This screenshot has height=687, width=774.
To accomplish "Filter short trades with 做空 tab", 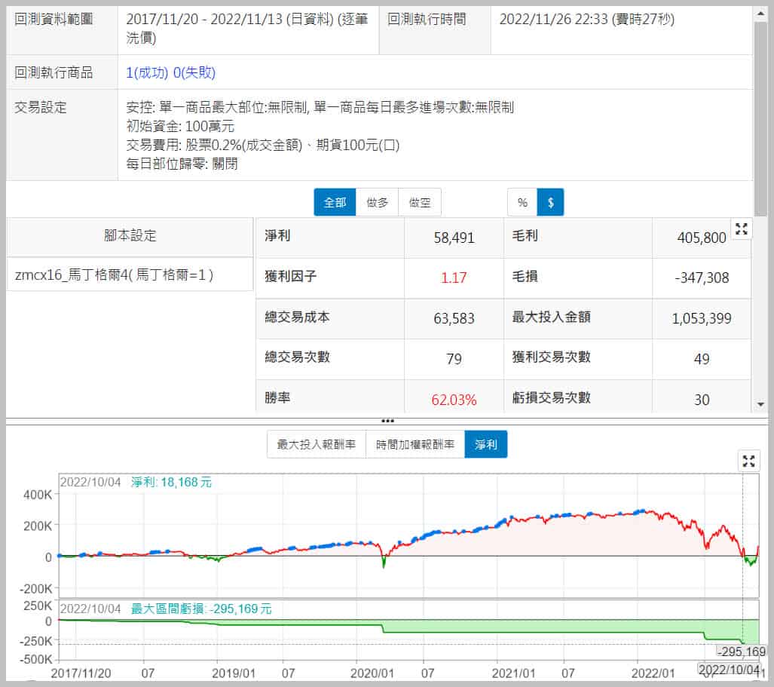I will pyautogui.click(x=420, y=202).
